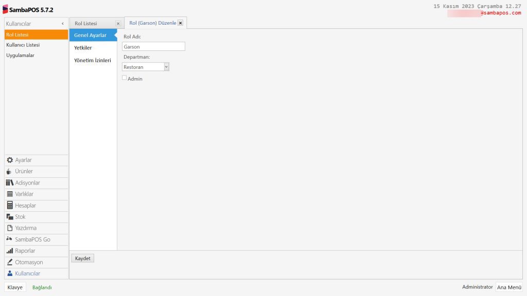Click the Ana Menü button

click(509, 287)
